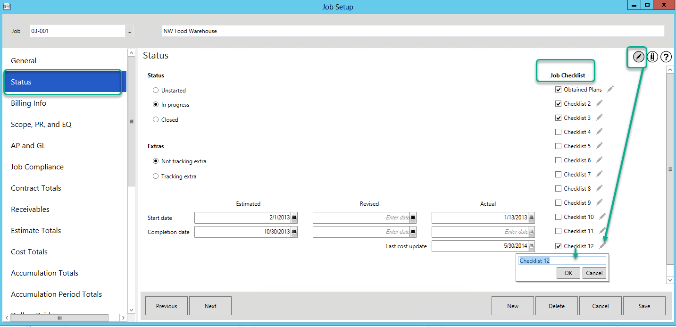This screenshot has width=676, height=327.
Task: Open calendar for Revised Completion date
Action: (x=413, y=232)
